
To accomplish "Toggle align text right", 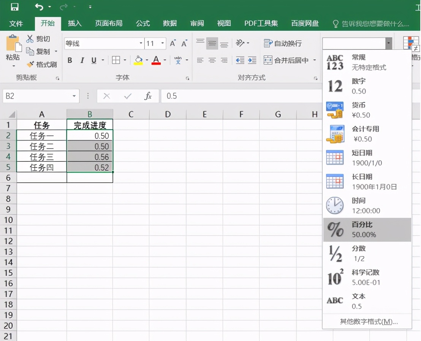I will point(224,60).
